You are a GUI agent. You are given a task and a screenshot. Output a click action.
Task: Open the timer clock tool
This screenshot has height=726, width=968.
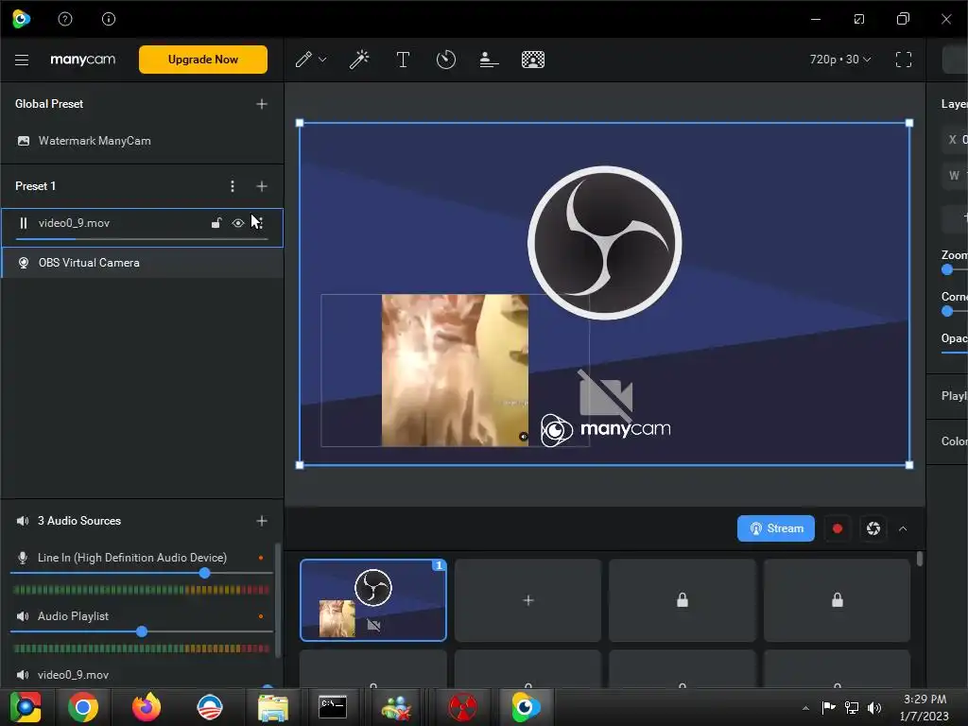point(446,60)
